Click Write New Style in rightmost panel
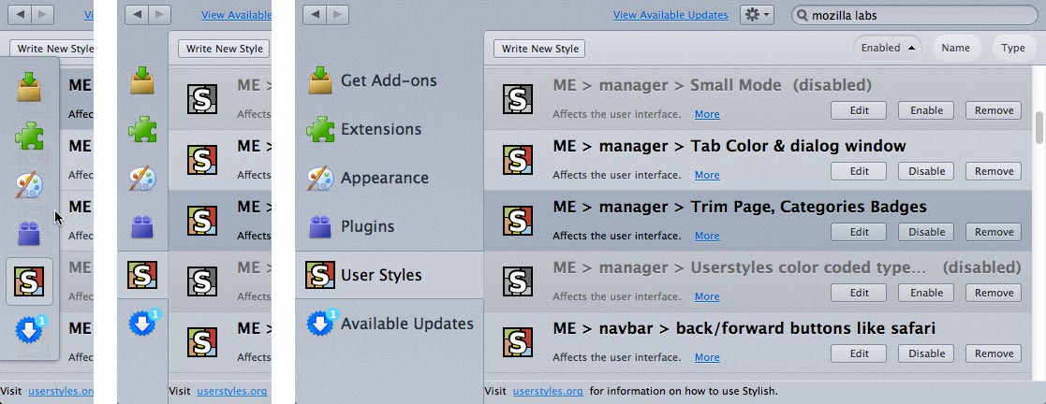This screenshot has width=1046, height=404. click(539, 49)
